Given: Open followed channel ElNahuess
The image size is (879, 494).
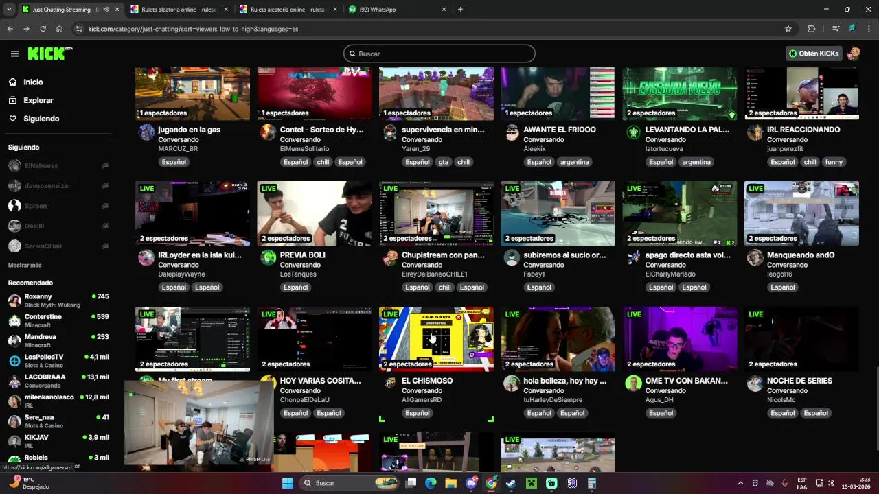Looking at the screenshot, I should tap(41, 165).
